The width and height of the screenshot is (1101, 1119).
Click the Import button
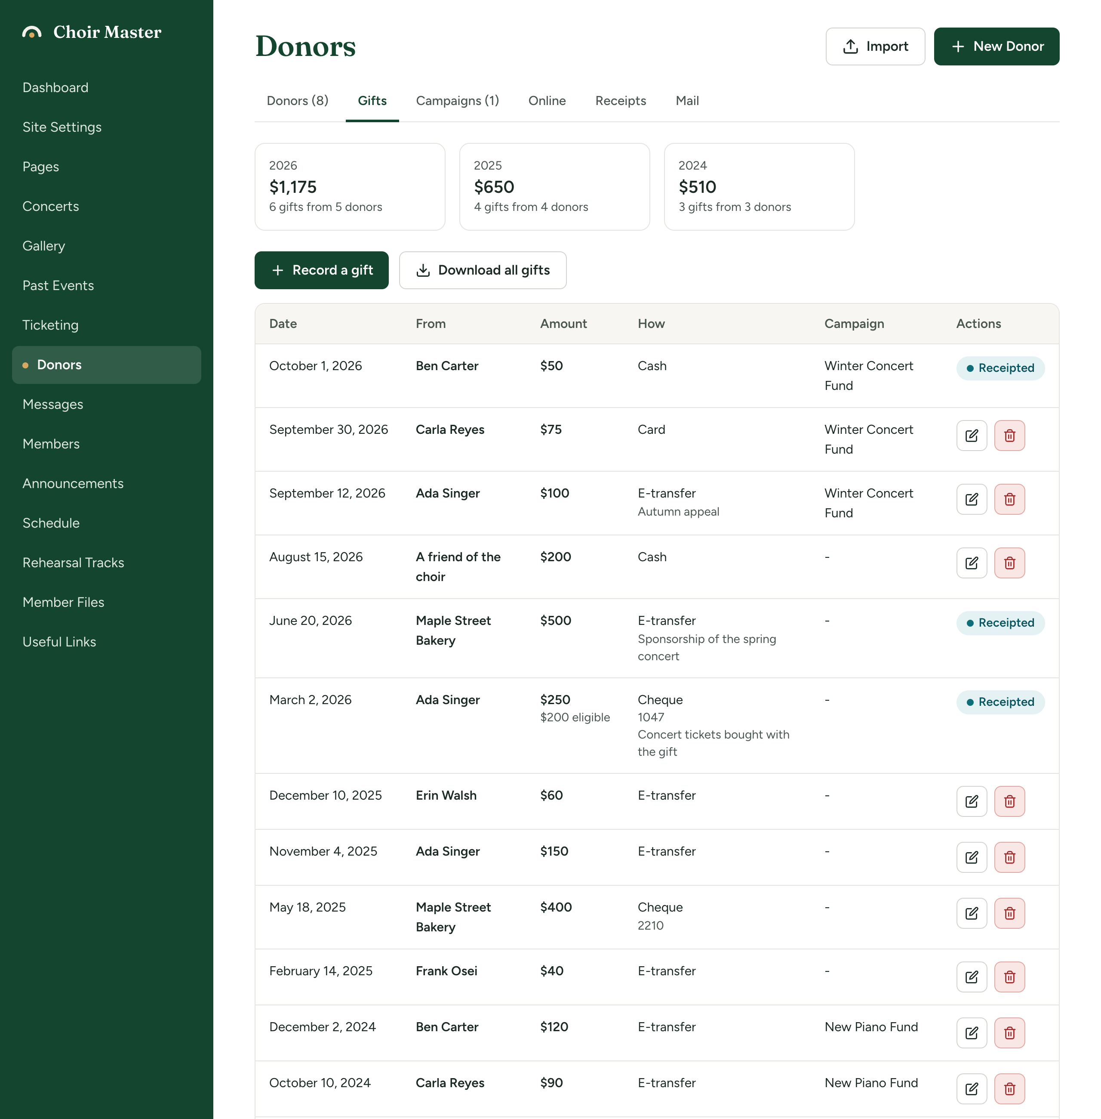pyautogui.click(x=875, y=46)
